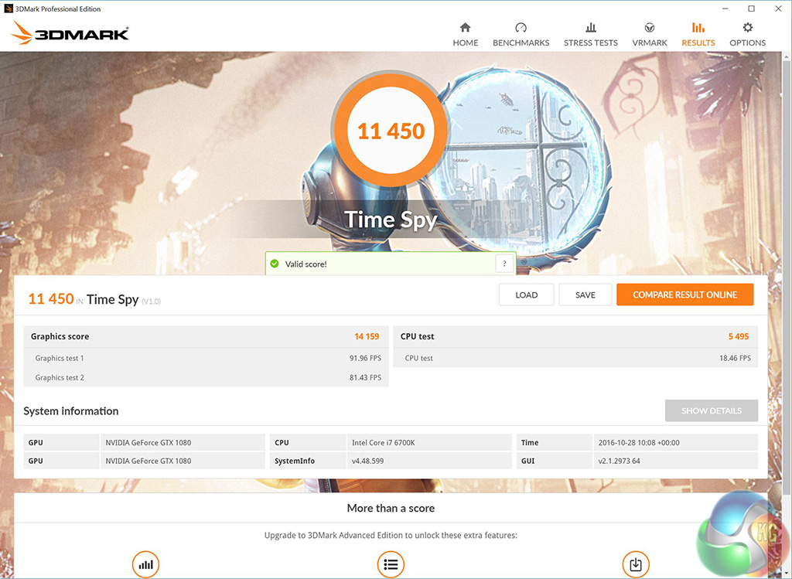Screen dimensions: 792x579
Task: Click the Home house icon
Action: click(465, 27)
